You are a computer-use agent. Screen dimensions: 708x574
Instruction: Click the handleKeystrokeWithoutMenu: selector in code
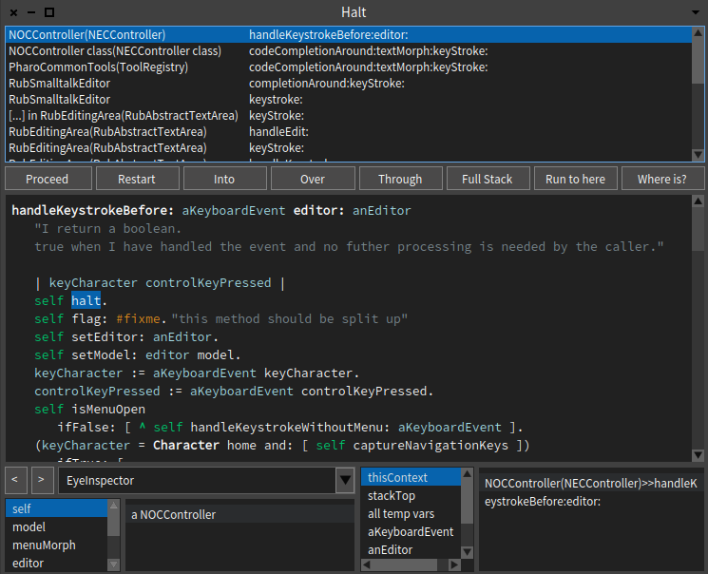pyautogui.click(x=291, y=428)
